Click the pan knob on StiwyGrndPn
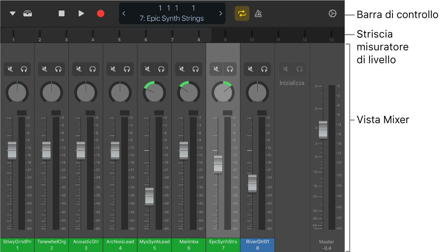Viewport: 441px width, 252px height. [x=17, y=93]
